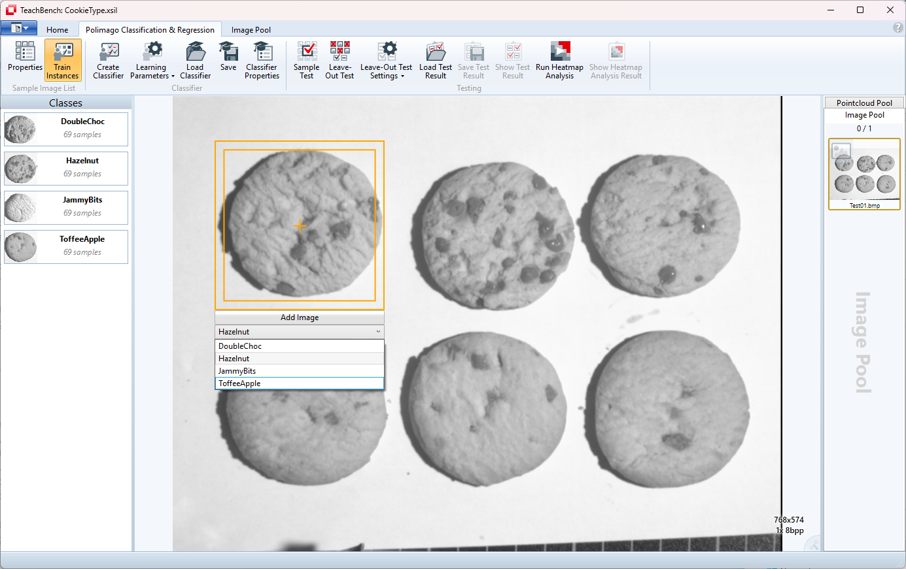Viewport: 906px width, 569px height.
Task: Select the Test01.bmp thumbnail
Action: pyautogui.click(x=864, y=174)
